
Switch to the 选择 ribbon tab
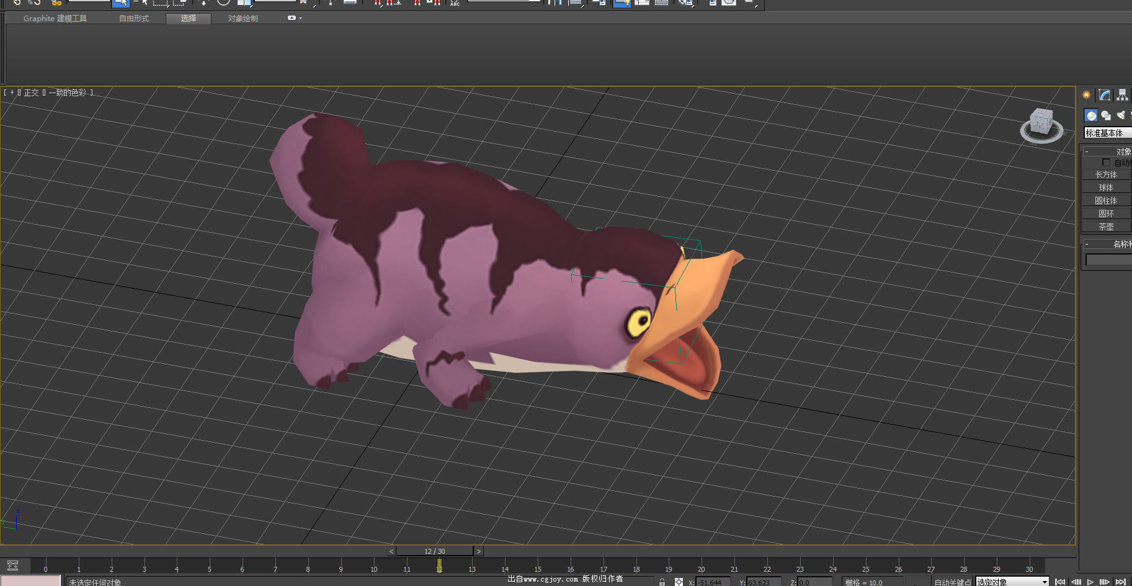189,19
